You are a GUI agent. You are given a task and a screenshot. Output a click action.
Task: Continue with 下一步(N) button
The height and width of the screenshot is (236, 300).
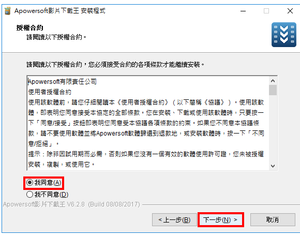pyautogui.click(x=220, y=220)
